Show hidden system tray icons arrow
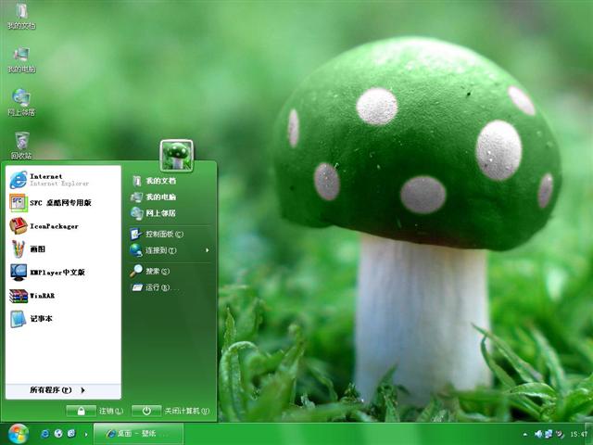593x445 pixels. (x=525, y=434)
